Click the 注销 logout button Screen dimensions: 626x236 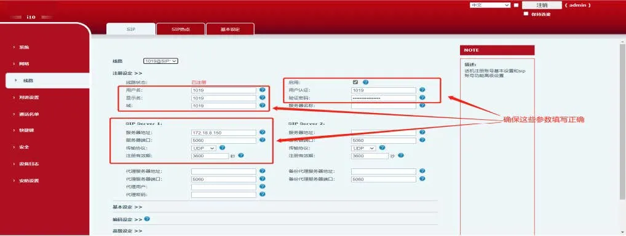542,5
